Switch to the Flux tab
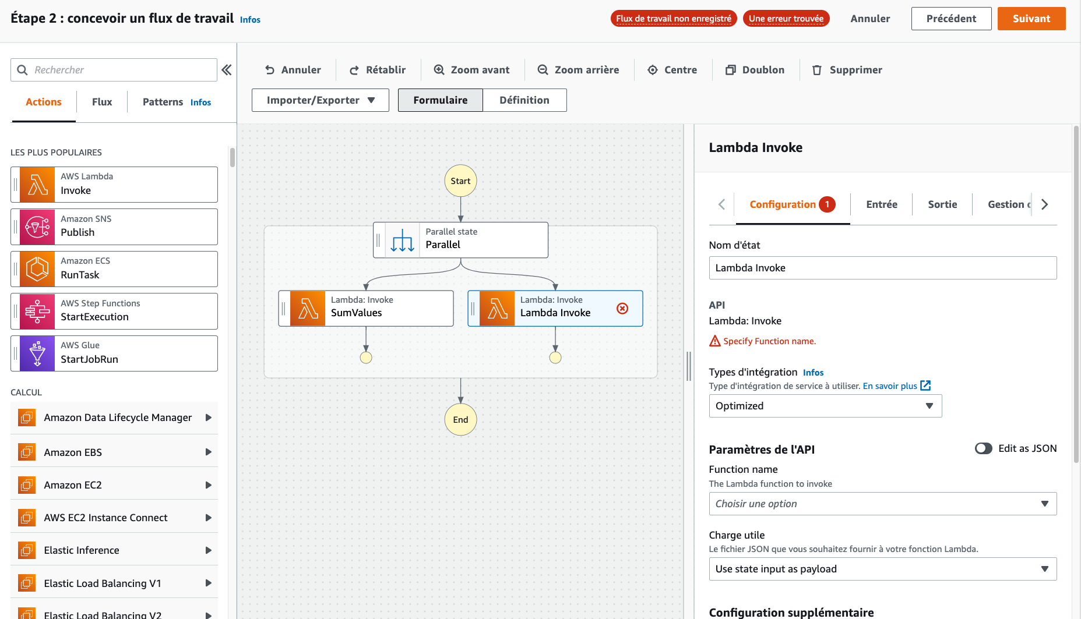This screenshot has width=1081, height=619. tap(102, 102)
